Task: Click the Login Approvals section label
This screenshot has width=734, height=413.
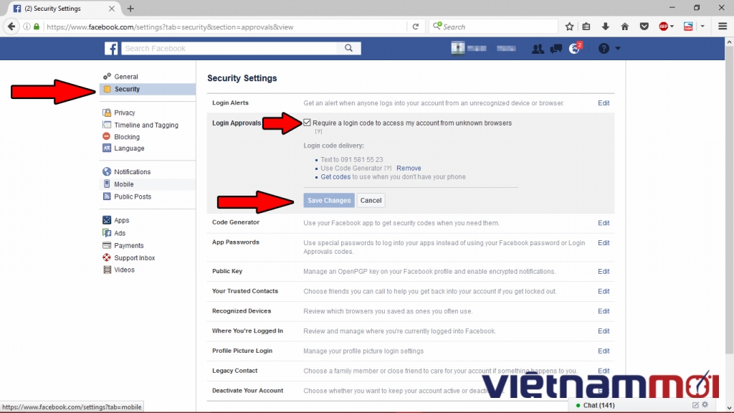Action: (237, 123)
